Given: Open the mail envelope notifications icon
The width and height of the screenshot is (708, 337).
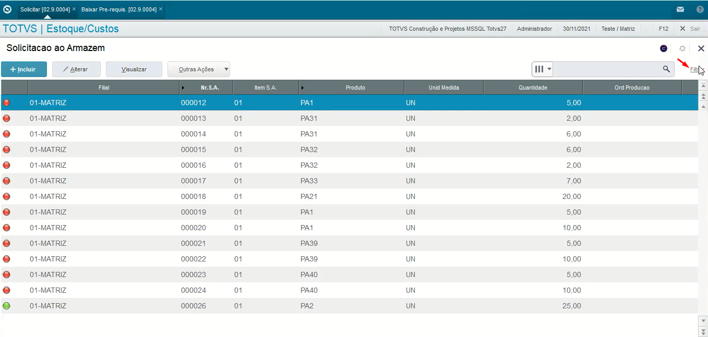Looking at the screenshot, I should [680, 9].
